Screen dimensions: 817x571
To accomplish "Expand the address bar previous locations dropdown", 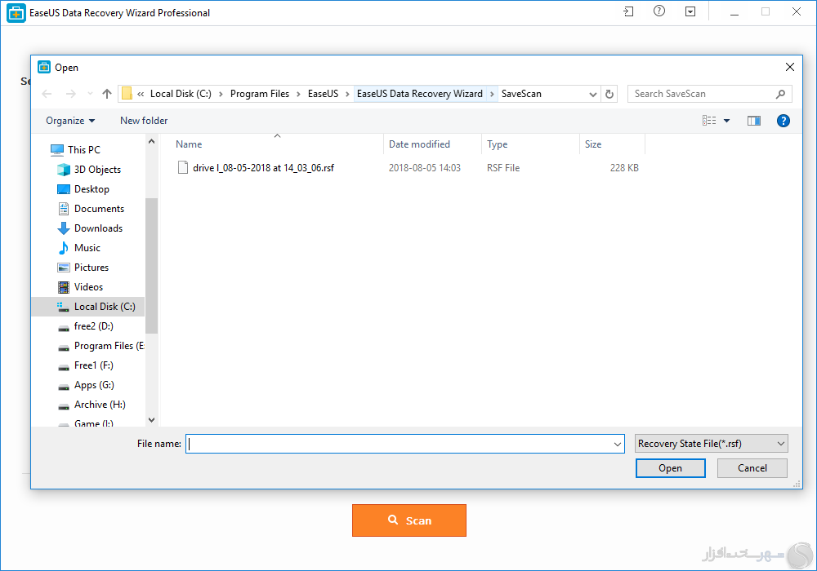I will pos(592,94).
